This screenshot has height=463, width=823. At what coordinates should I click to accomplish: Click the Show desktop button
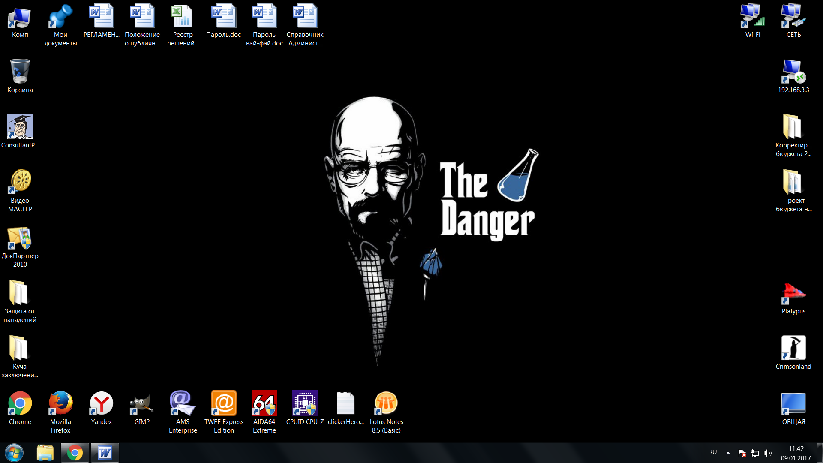click(x=820, y=453)
